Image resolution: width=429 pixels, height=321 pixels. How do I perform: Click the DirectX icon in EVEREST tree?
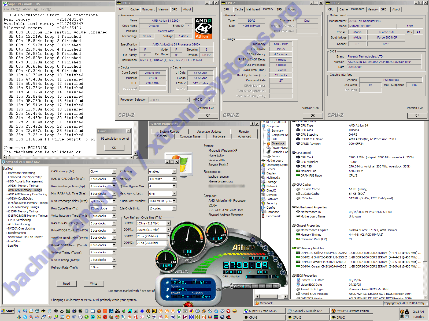click(x=263, y=190)
